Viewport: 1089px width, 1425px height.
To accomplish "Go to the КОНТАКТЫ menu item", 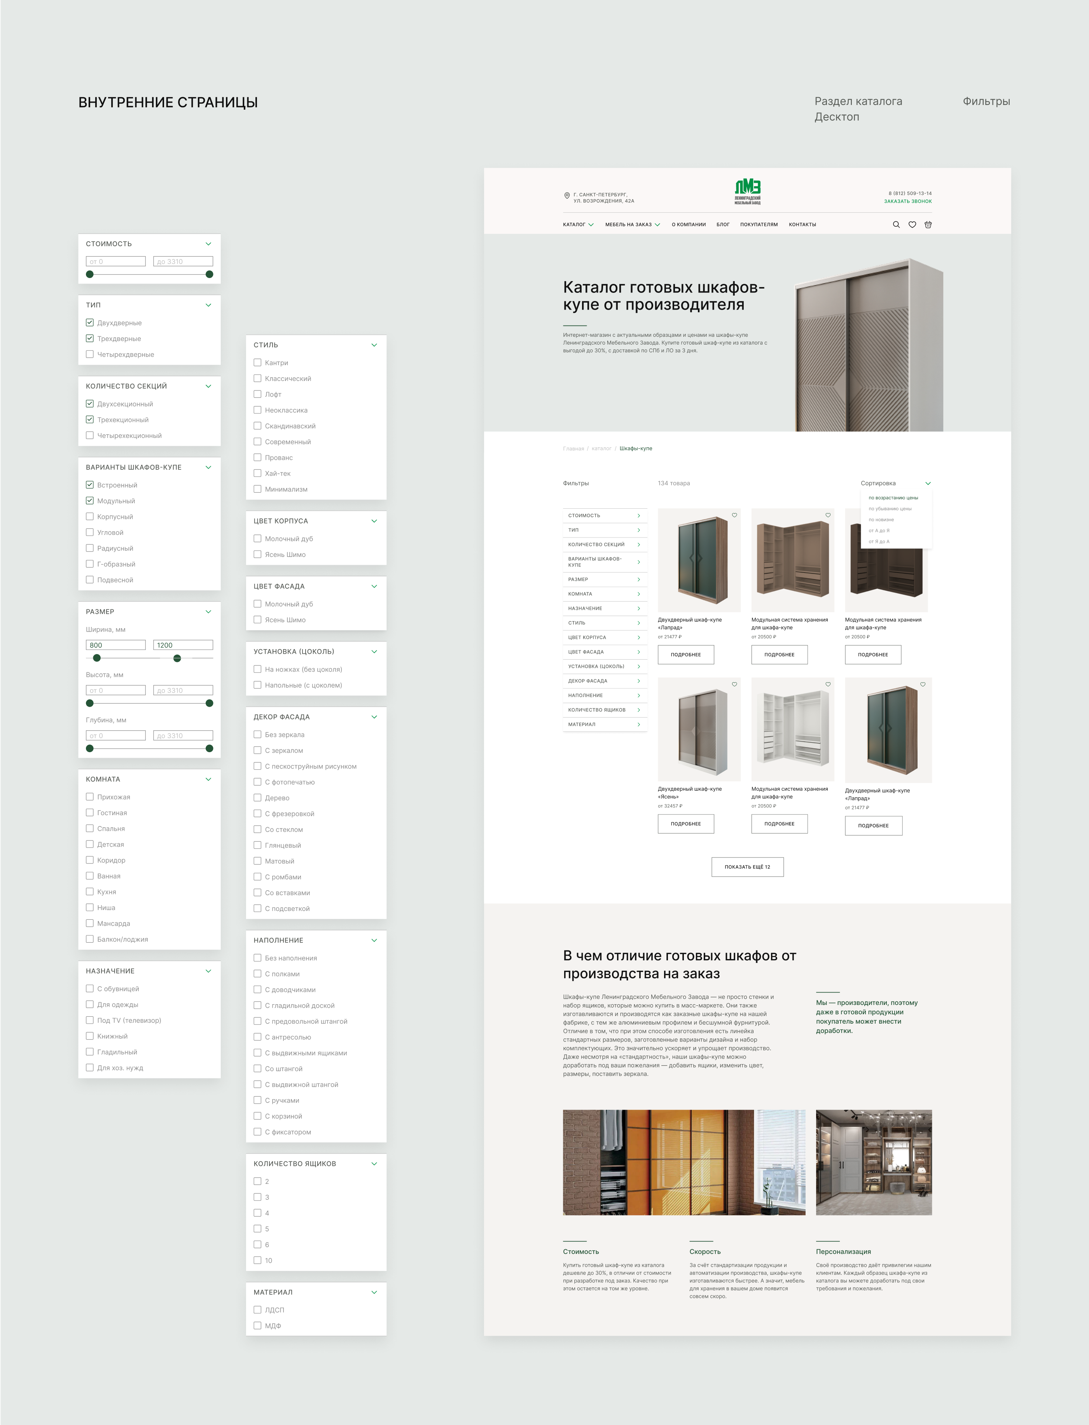I will pos(802,224).
